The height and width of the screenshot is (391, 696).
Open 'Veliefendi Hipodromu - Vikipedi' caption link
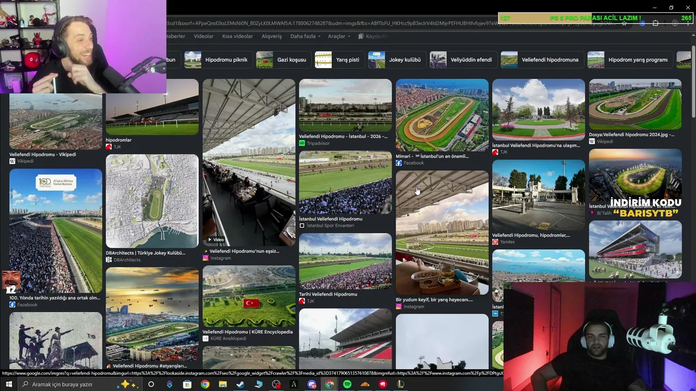click(42, 155)
